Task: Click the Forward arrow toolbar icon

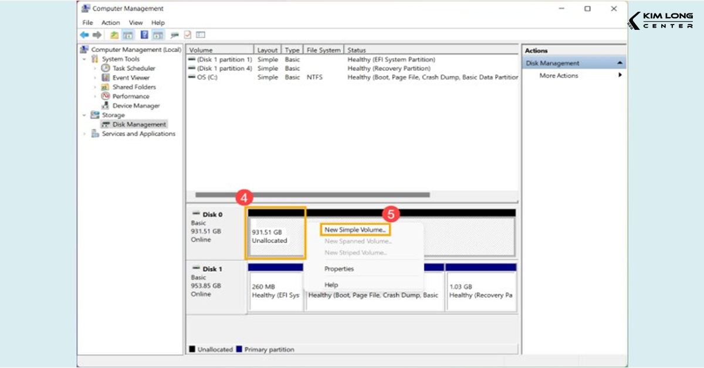Action: [97, 35]
